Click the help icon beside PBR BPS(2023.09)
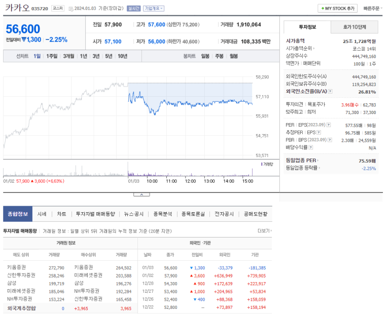This screenshot has height=316, width=392. (x=330, y=140)
